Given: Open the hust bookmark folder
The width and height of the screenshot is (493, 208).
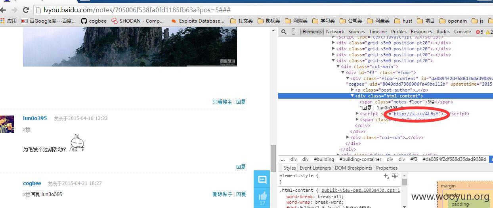Looking at the screenshot, I should click(403, 21).
